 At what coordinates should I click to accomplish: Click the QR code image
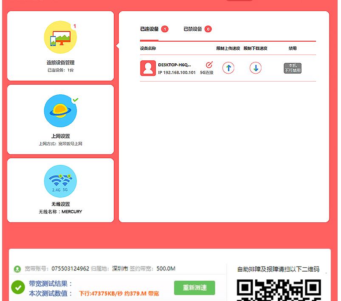point(279,290)
